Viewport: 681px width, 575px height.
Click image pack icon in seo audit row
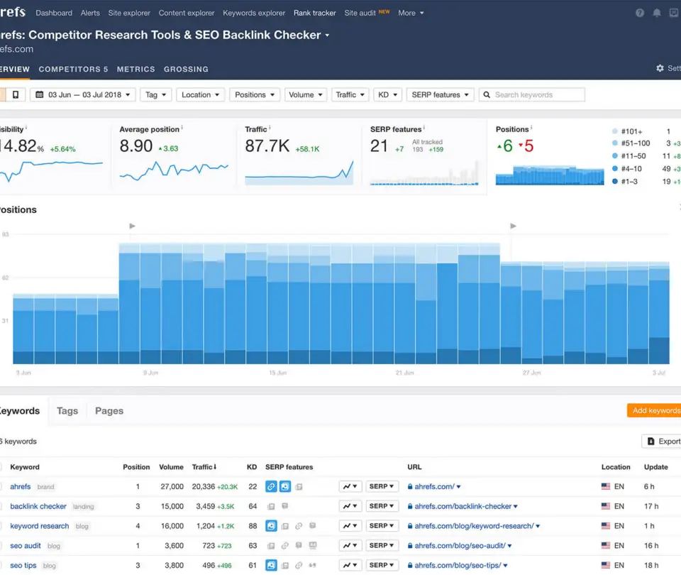click(313, 545)
